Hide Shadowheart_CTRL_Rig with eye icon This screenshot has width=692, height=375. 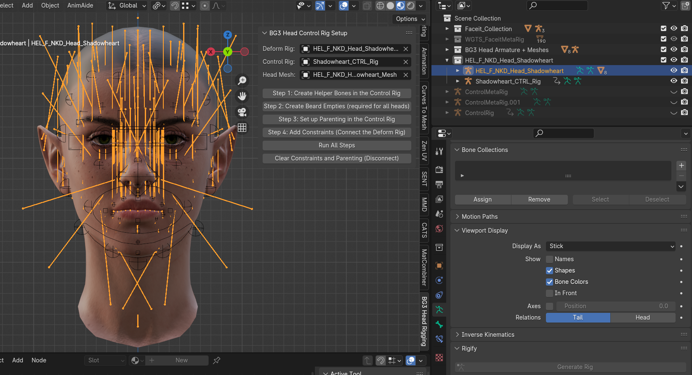pyautogui.click(x=673, y=81)
